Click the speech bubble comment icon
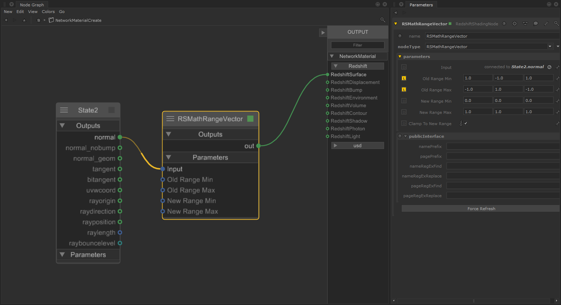The height and width of the screenshot is (305, 561). (x=536, y=24)
